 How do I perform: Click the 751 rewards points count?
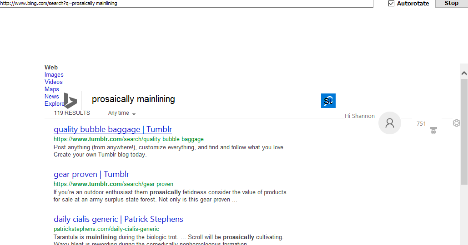point(421,123)
